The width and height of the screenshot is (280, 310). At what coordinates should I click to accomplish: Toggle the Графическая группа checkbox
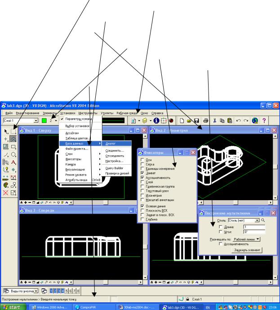tap(142, 186)
